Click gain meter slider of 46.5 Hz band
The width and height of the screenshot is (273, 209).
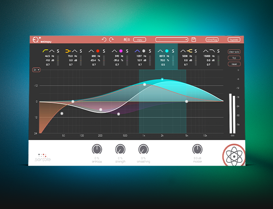pos(58,61)
